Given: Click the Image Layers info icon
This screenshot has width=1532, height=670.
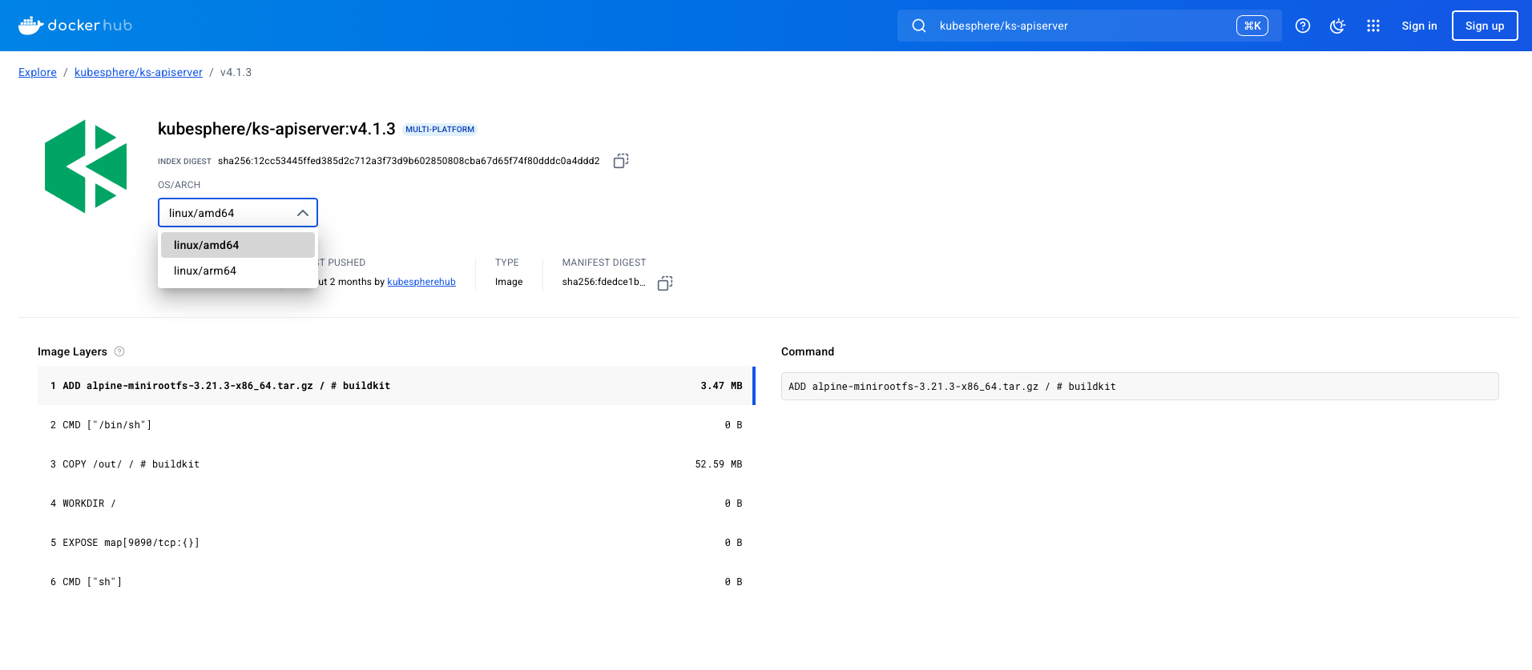Looking at the screenshot, I should pyautogui.click(x=119, y=351).
